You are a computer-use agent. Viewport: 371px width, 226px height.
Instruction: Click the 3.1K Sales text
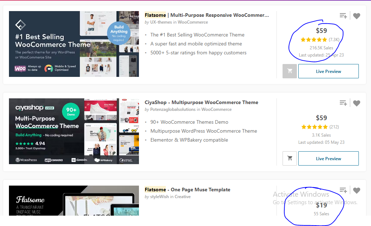click(321, 135)
